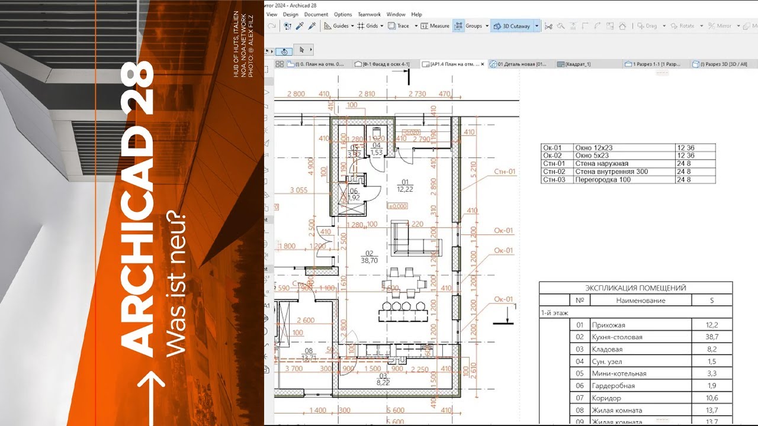Toggle Grids display
The image size is (758, 426).
pos(368,26)
